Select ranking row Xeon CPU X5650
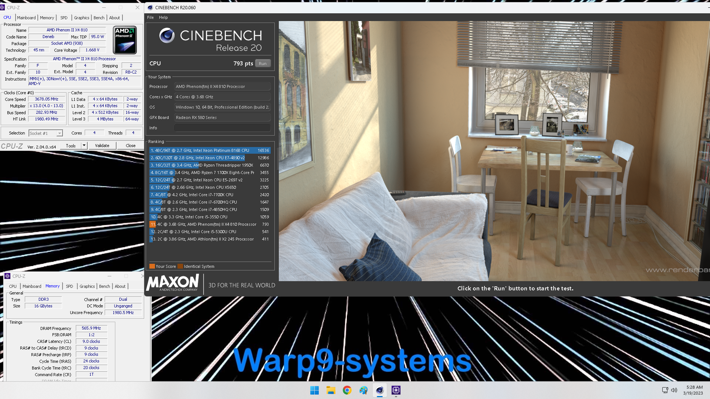This screenshot has width=710, height=399. coord(210,187)
